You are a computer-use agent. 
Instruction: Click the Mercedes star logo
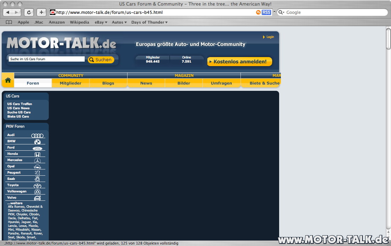point(37,161)
